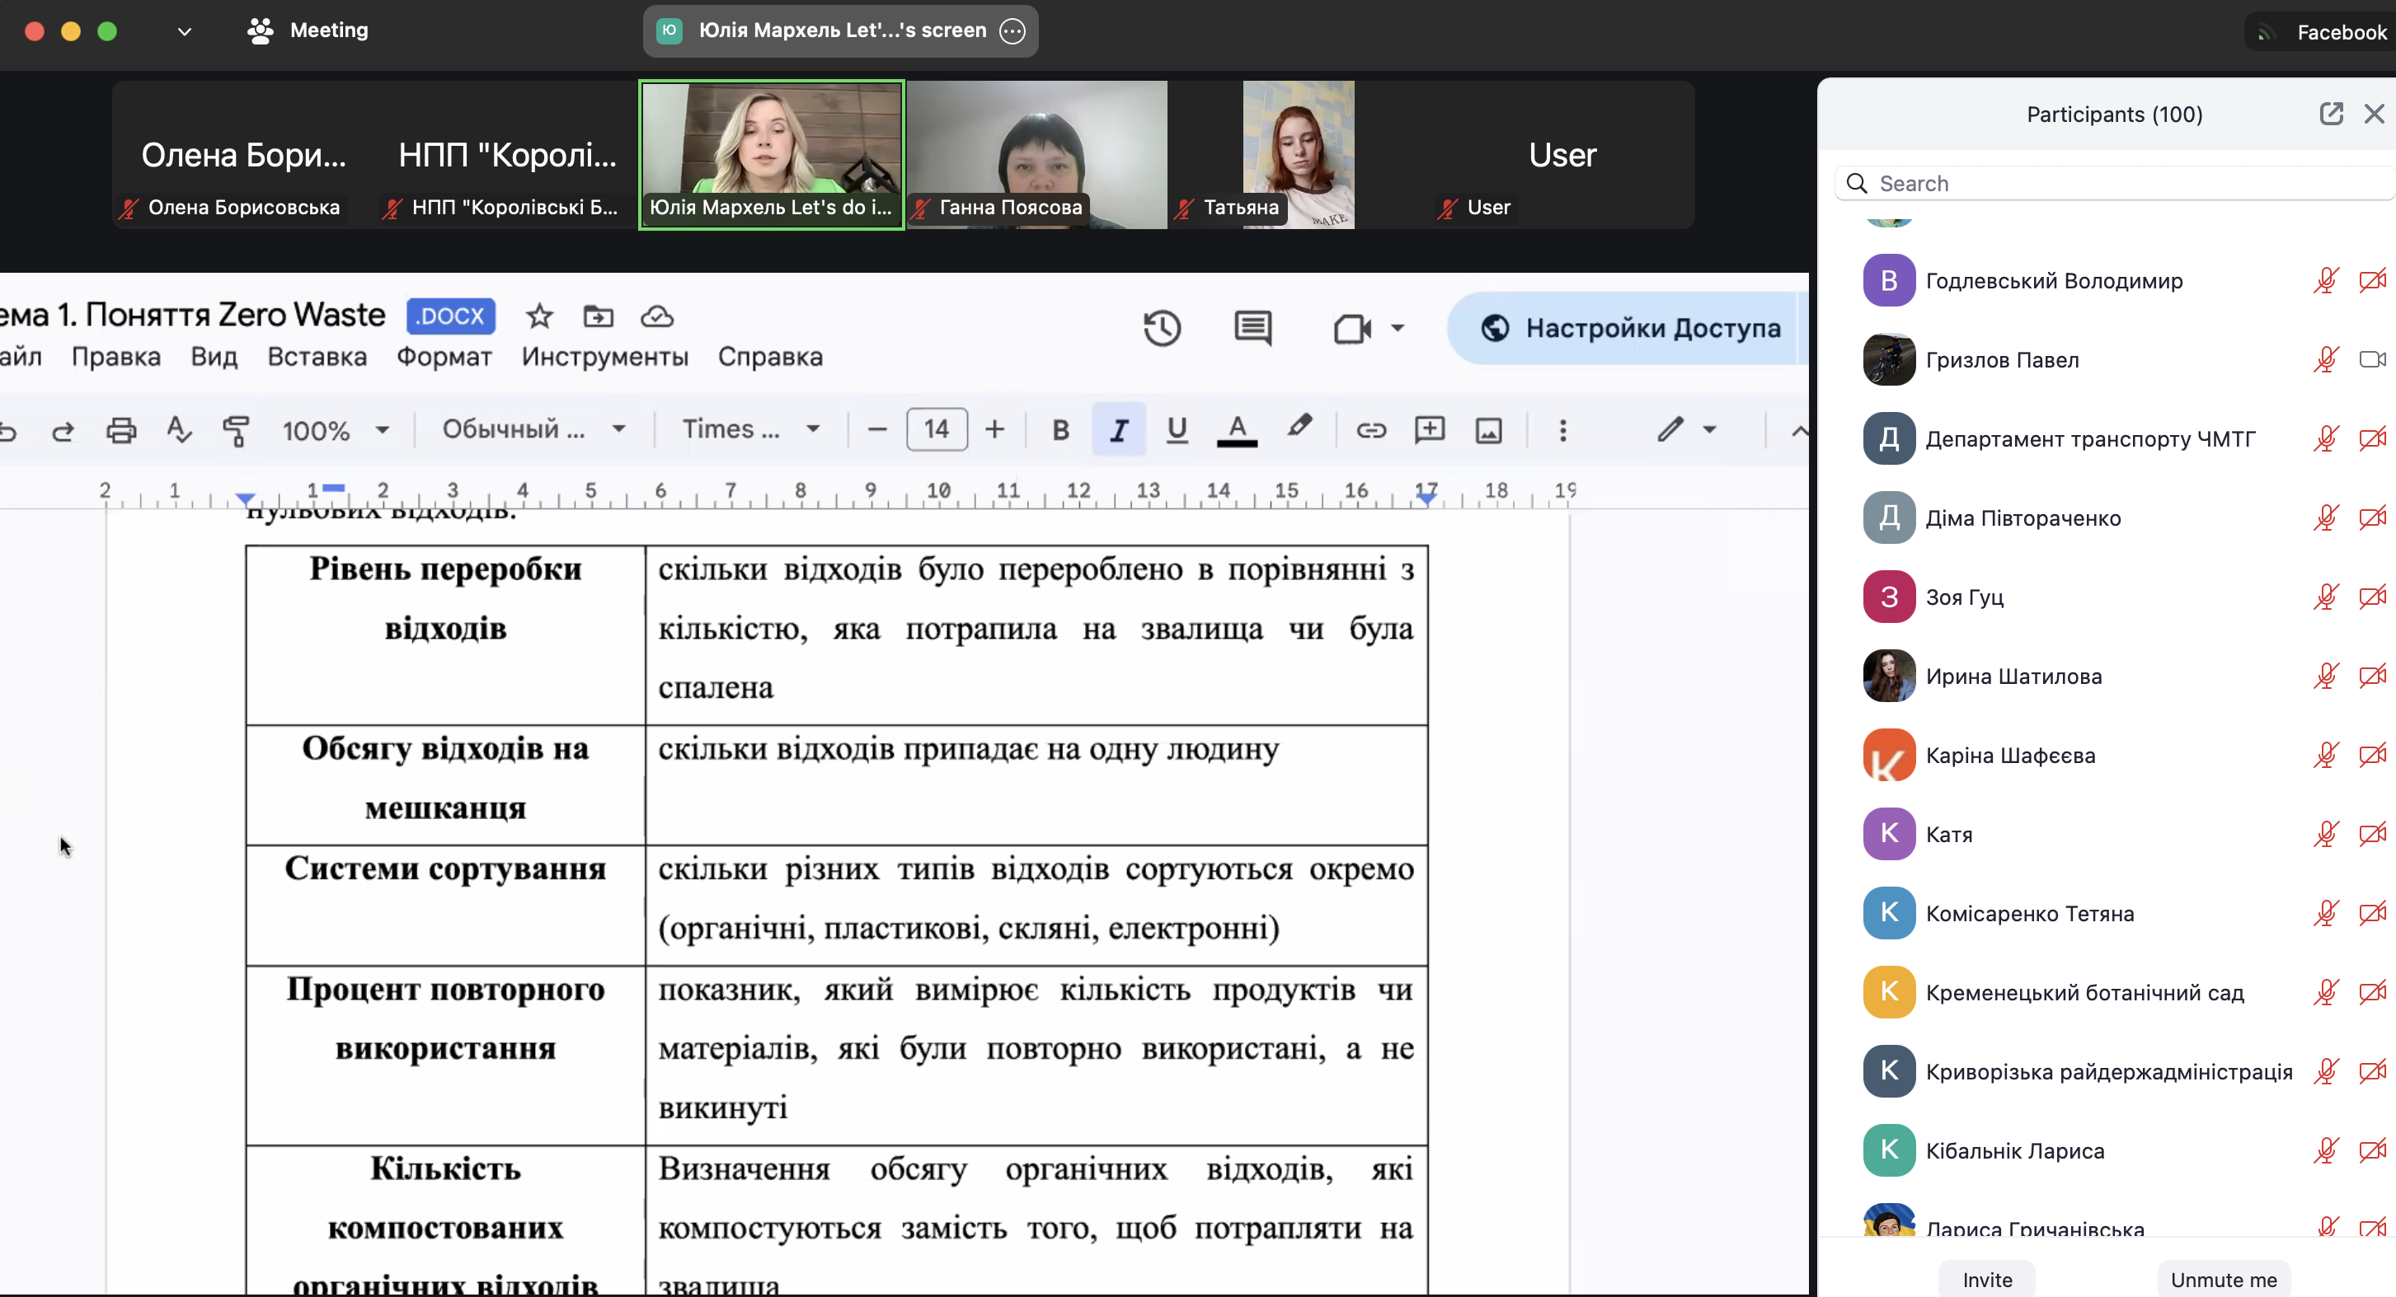The height and width of the screenshot is (1297, 2396).
Task: Toggle underline formatting
Action: [1177, 430]
